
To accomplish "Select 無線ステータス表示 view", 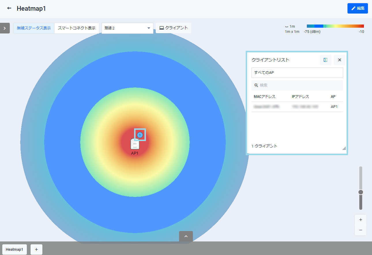I will pos(34,28).
